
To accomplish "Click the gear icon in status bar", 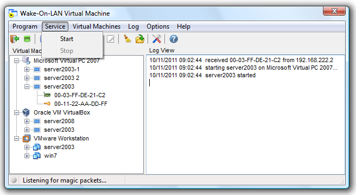I will tap(14, 180).
